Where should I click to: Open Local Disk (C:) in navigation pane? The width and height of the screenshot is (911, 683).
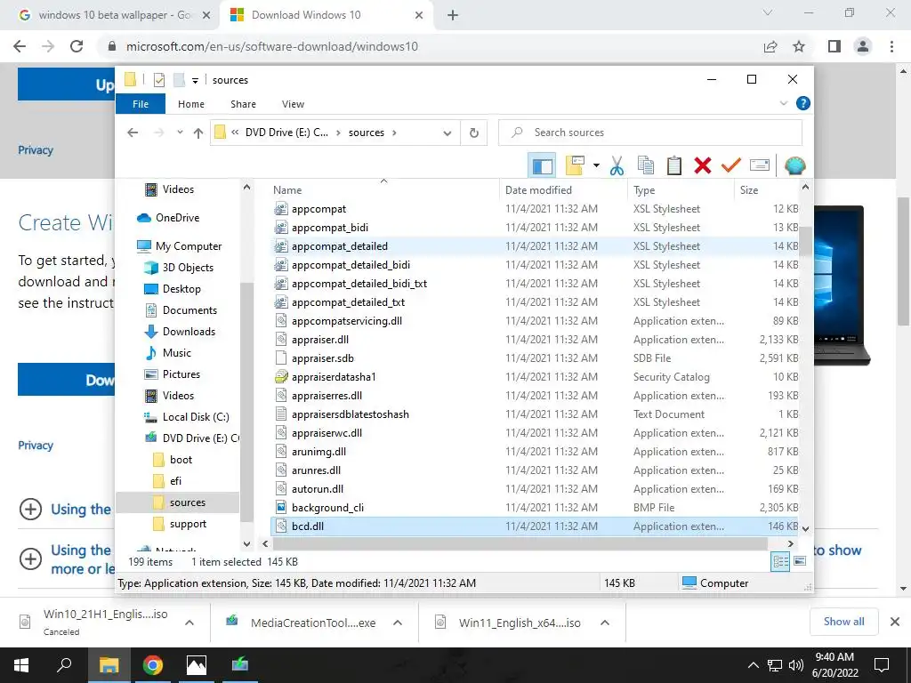[196, 417]
